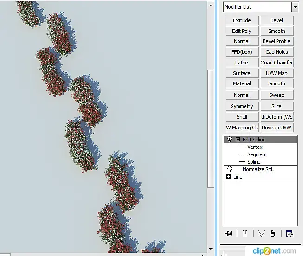Apply the Sweep modifier
The width and height of the screenshot is (303, 256).
click(277, 95)
